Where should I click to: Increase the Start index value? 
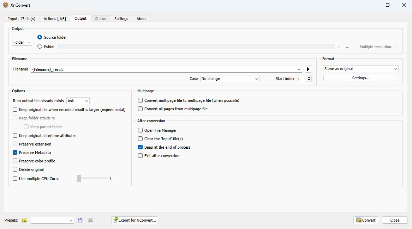tap(309, 77)
